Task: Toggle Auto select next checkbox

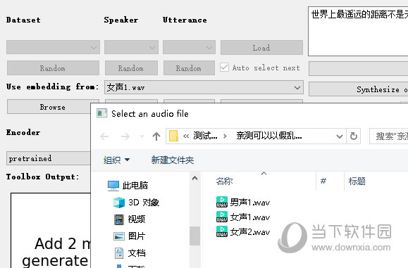Action: tap(224, 68)
